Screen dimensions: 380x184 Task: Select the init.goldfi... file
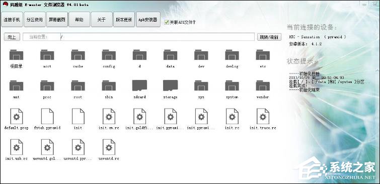(x=139, y=116)
